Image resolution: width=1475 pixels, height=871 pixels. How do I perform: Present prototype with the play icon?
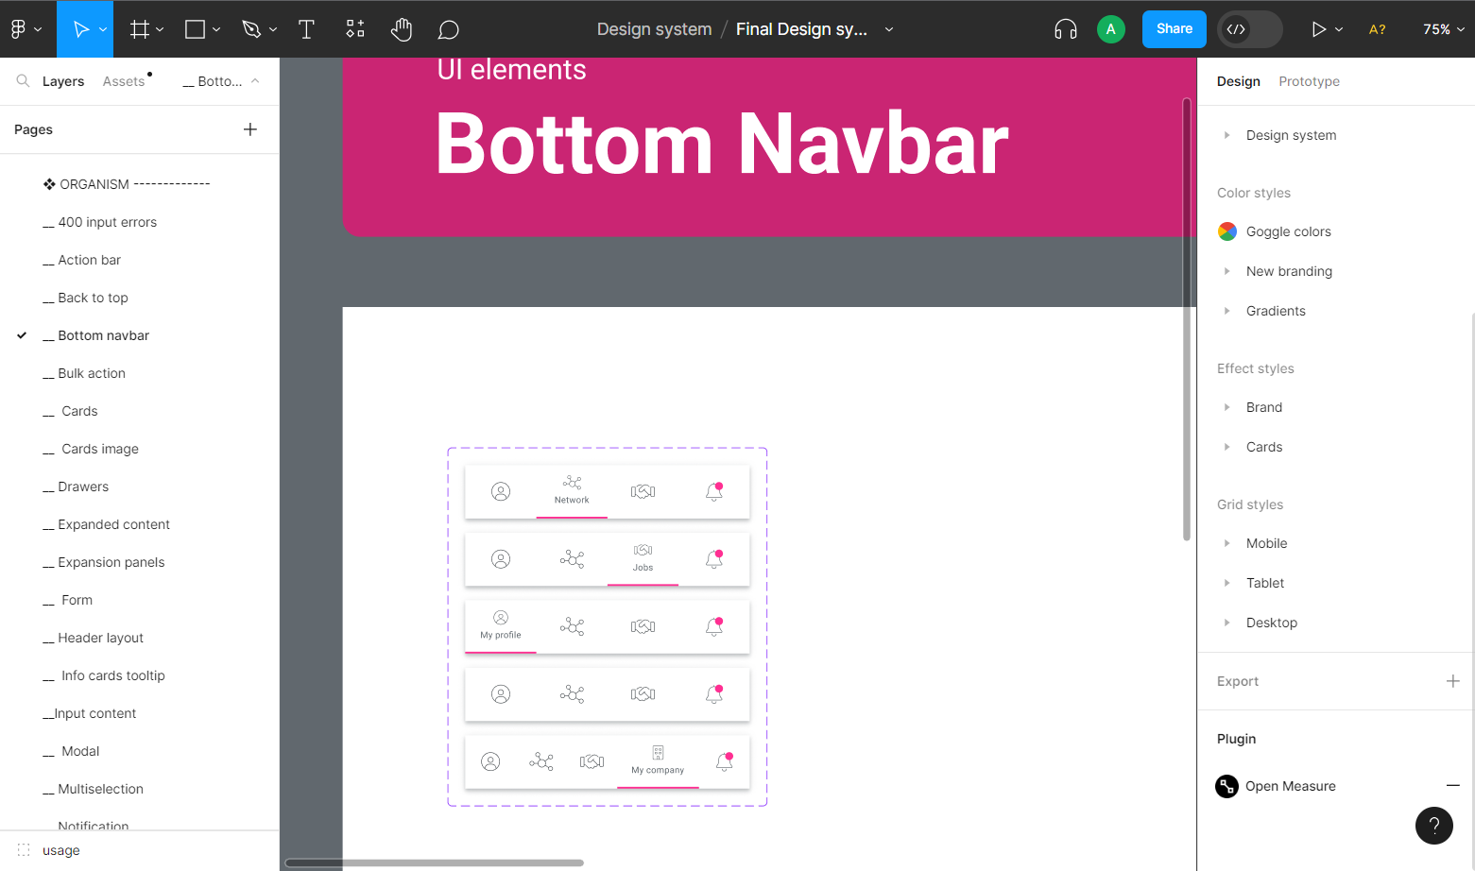point(1319,29)
